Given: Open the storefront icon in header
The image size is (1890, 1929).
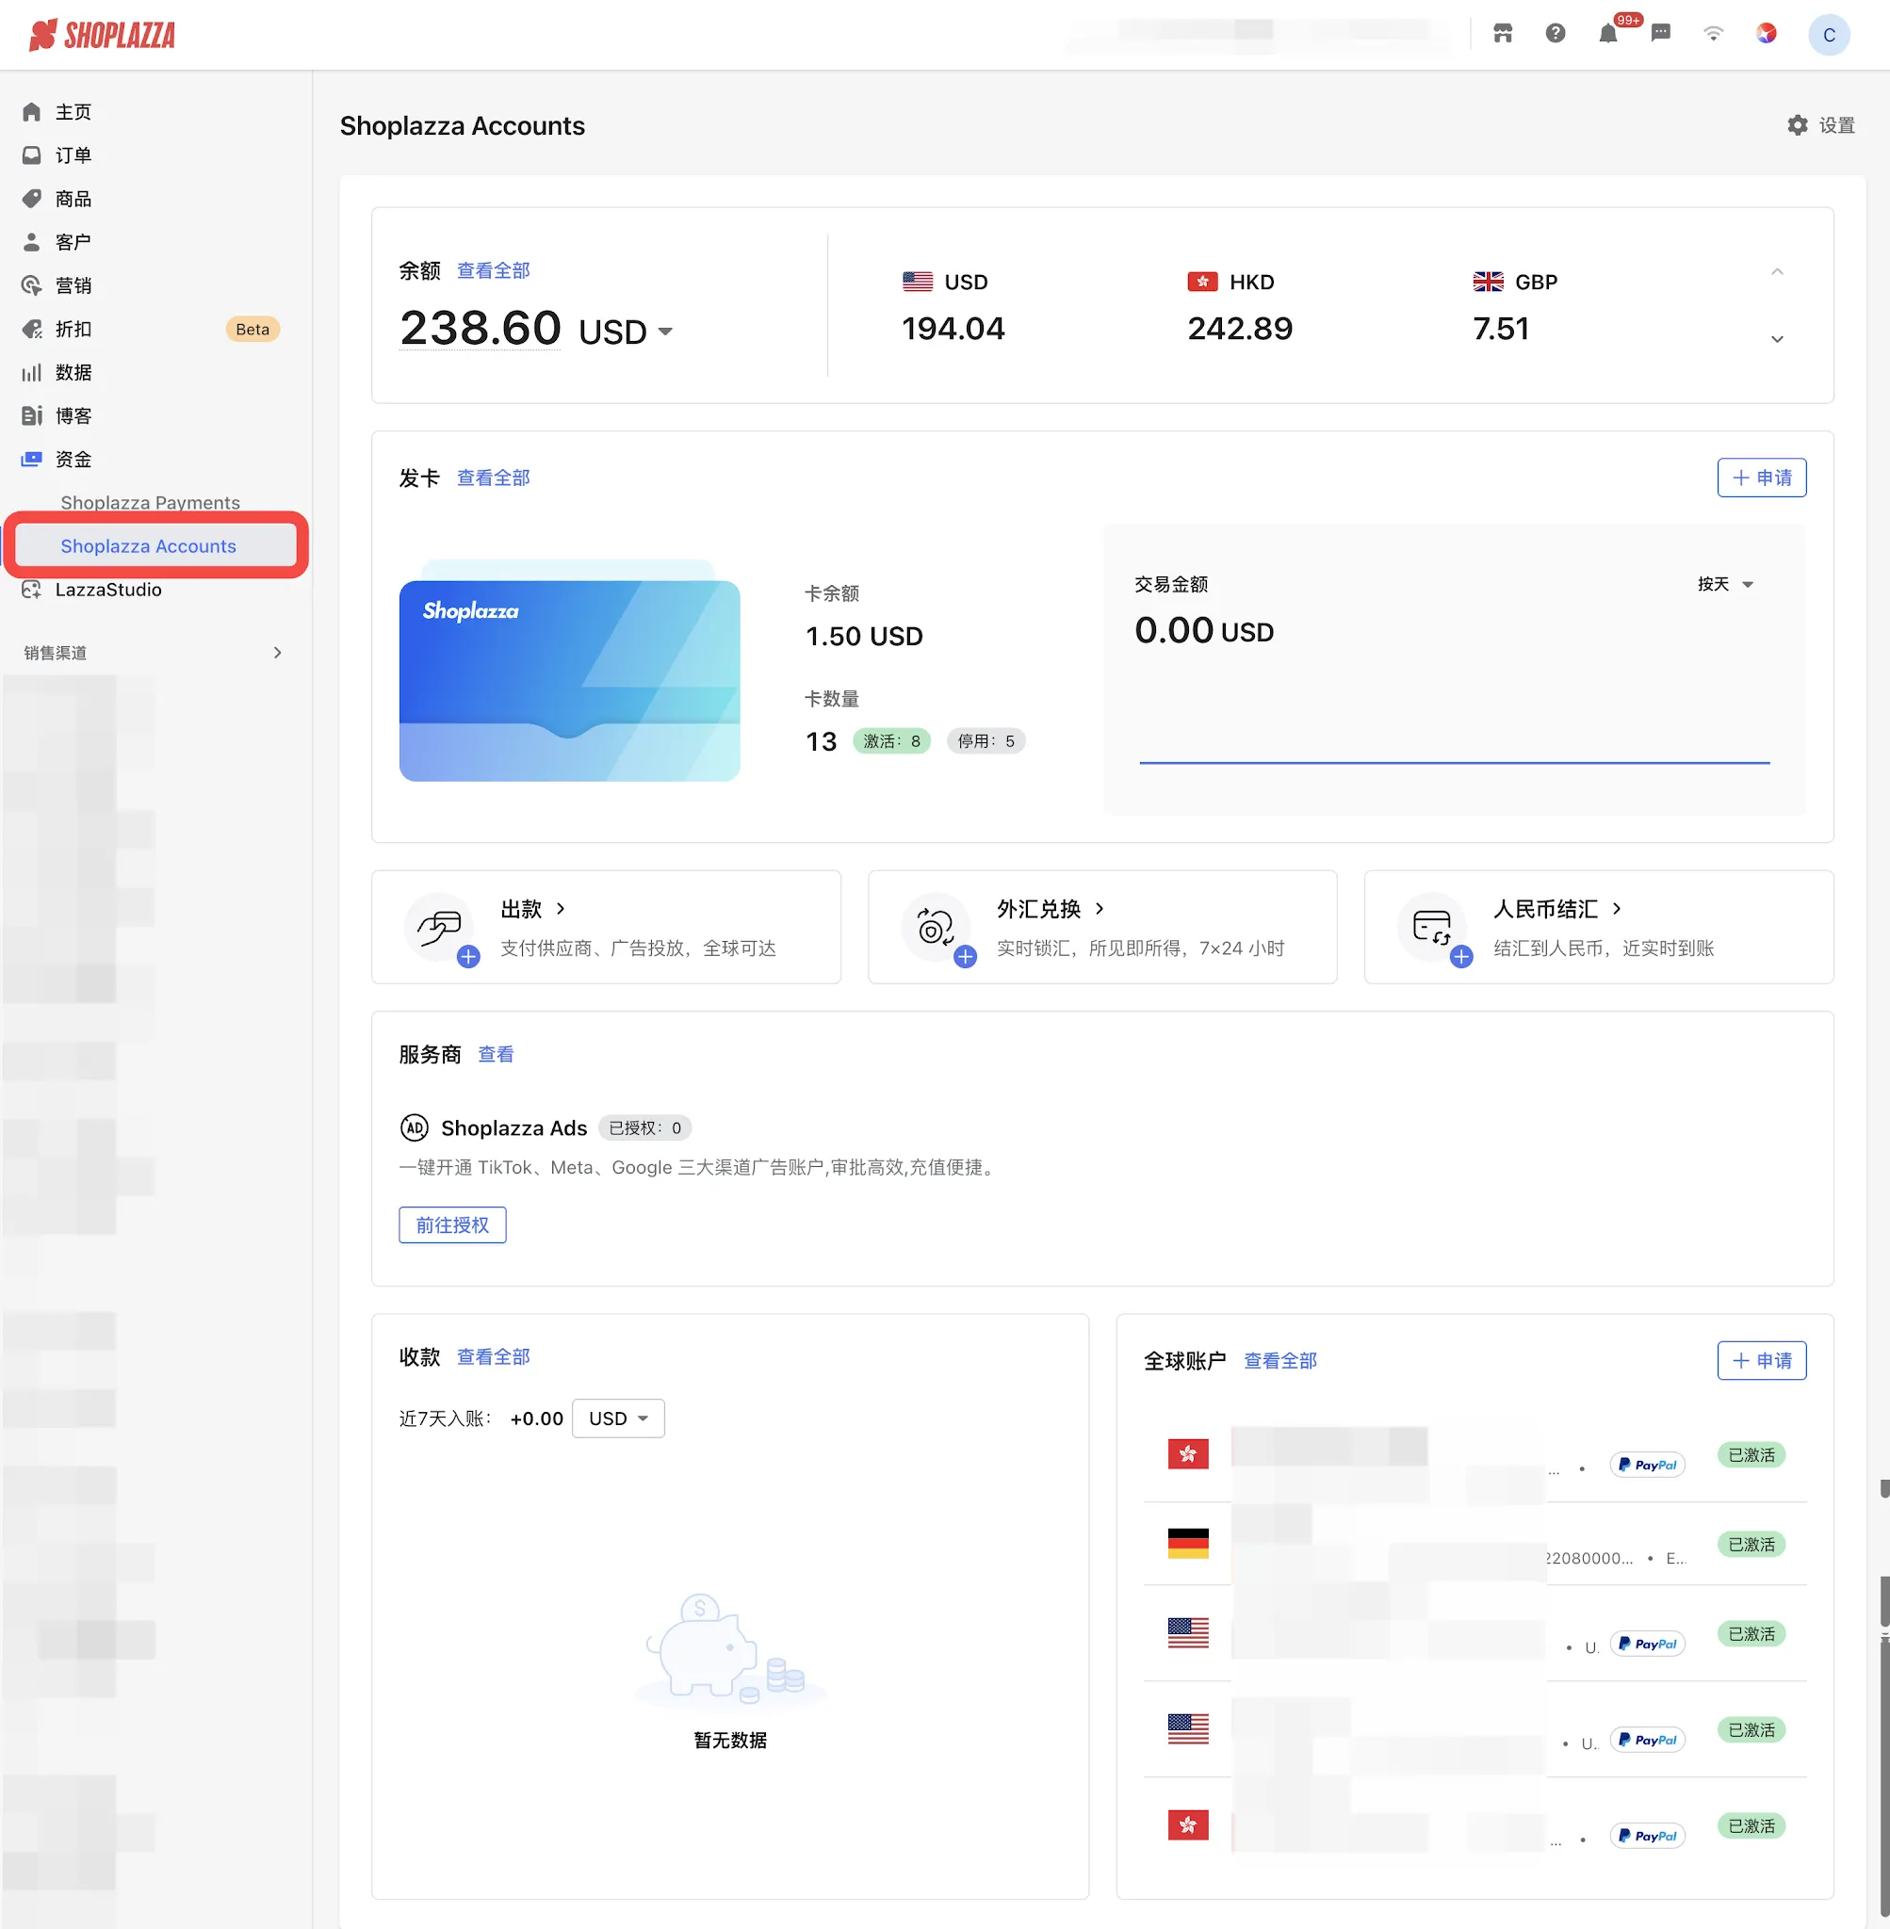Looking at the screenshot, I should [x=1503, y=34].
